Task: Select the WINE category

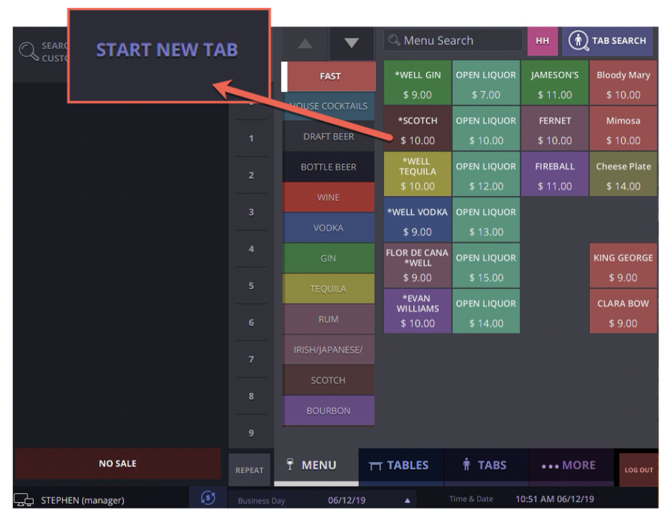Action: [x=328, y=197]
